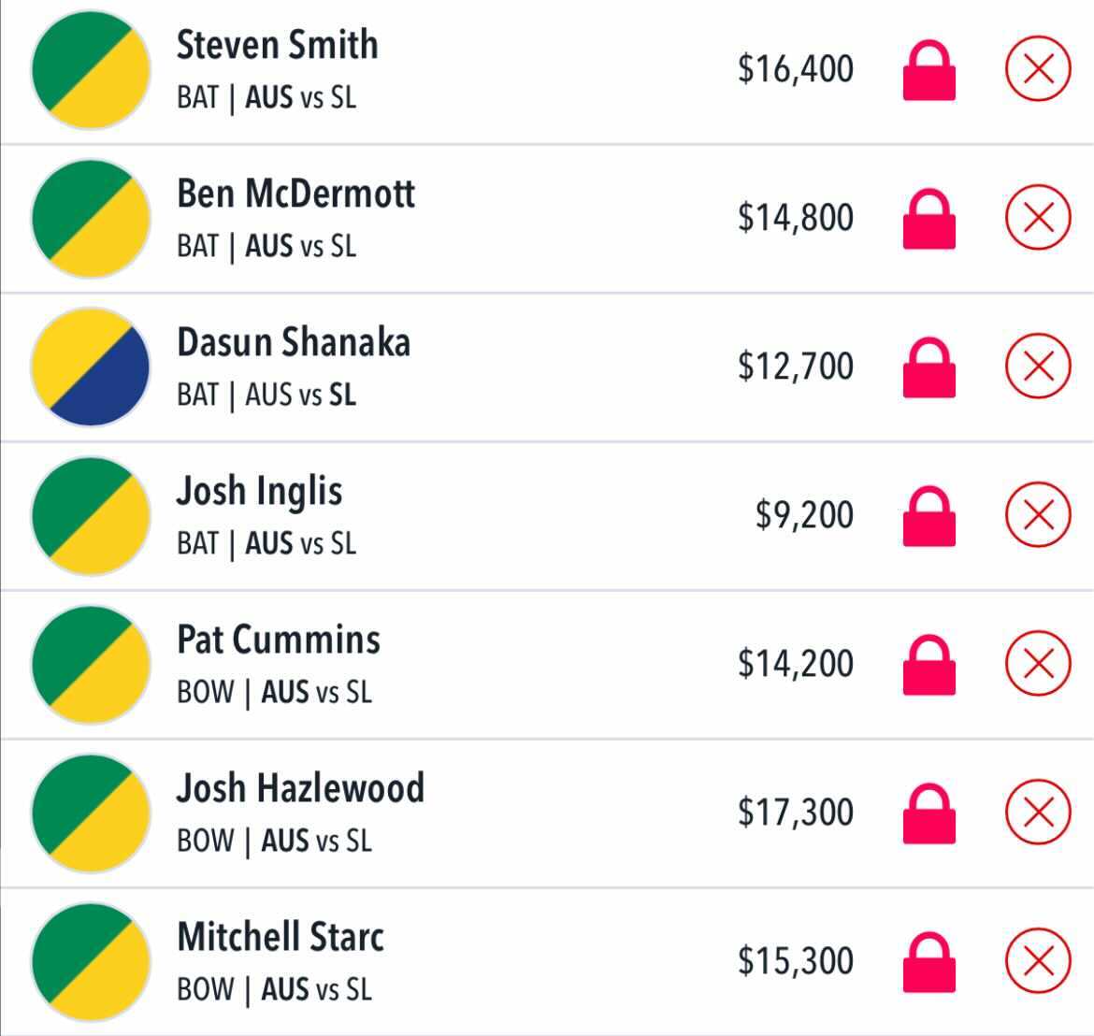Toggle the lock for Steven Smith
This screenshot has height=1036, width=1094.
[928, 70]
